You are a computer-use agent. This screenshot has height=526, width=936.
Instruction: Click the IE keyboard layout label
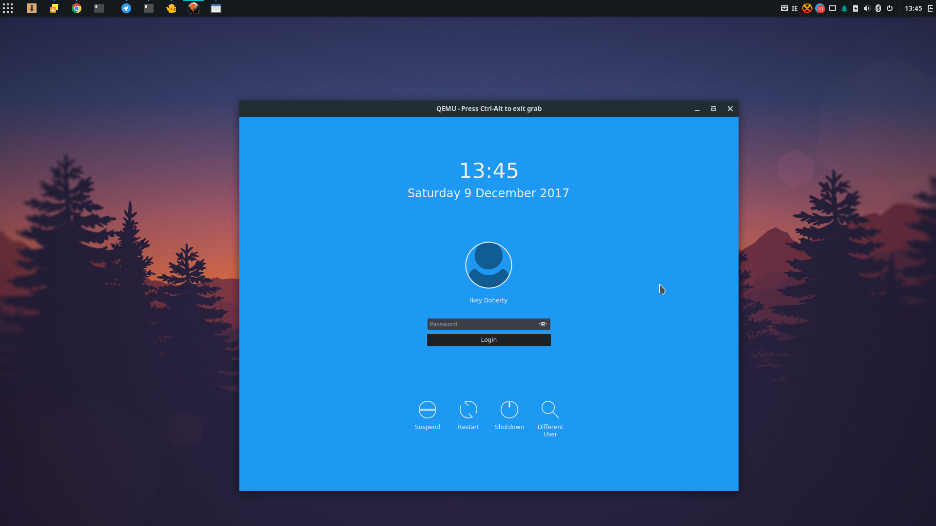[795, 8]
